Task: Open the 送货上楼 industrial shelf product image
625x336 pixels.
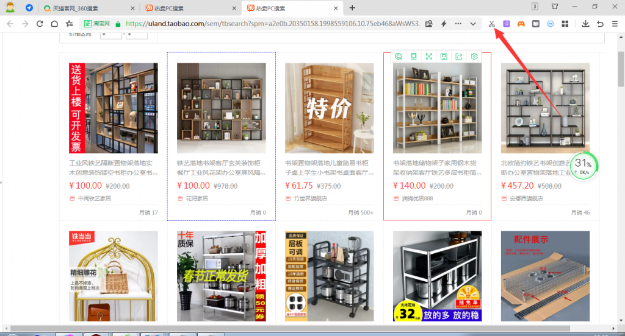Action: 113,108
